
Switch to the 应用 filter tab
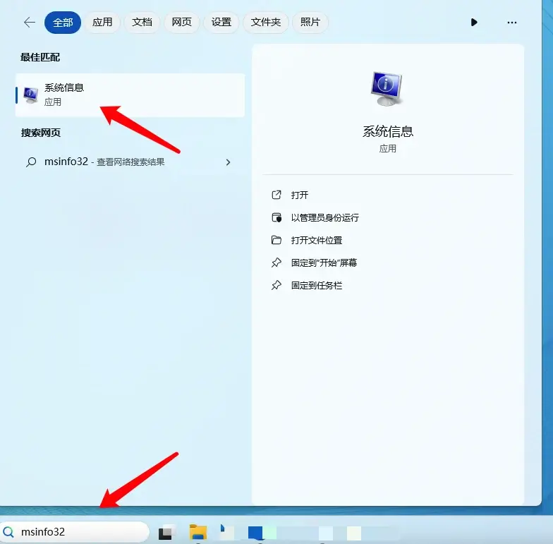[x=102, y=23]
